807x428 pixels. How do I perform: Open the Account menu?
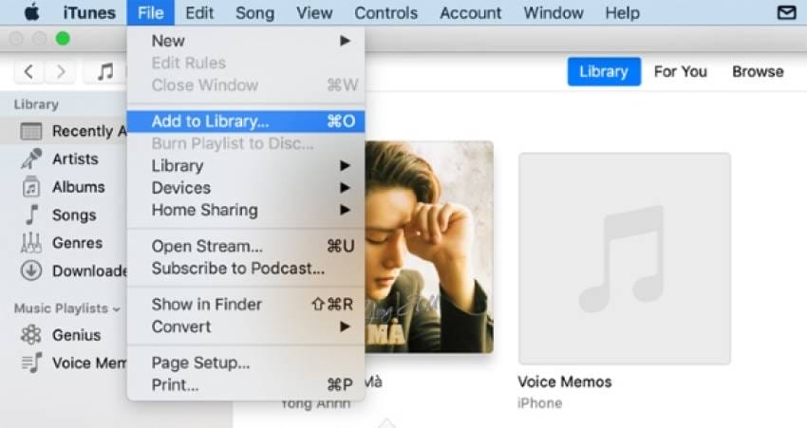pyautogui.click(x=470, y=12)
